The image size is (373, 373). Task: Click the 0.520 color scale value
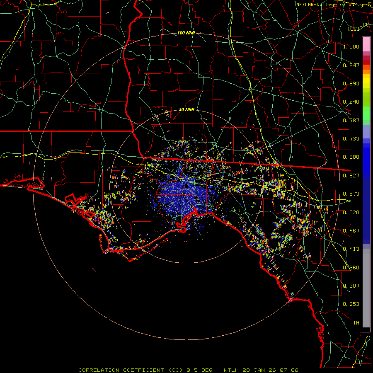351,213
